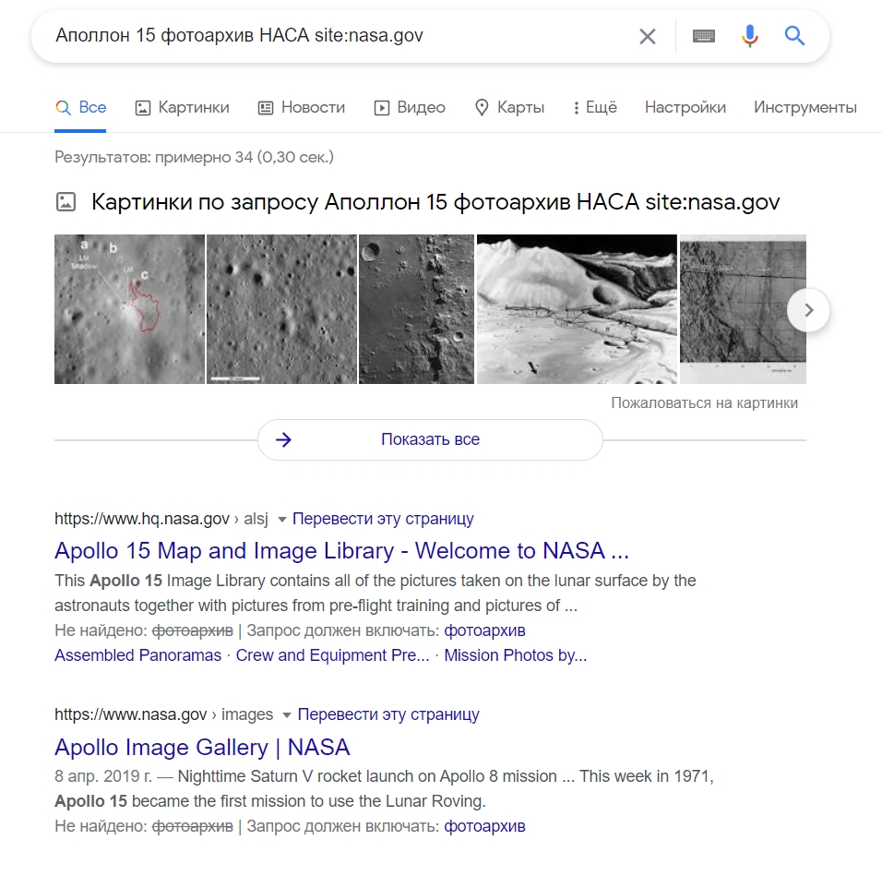The width and height of the screenshot is (882, 876).
Task: Expand dropdown arrow next to hq.nasa.gov URL
Action: pyautogui.click(x=282, y=520)
